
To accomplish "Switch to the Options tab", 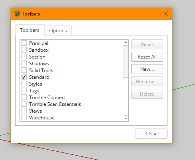I will [x=58, y=31].
